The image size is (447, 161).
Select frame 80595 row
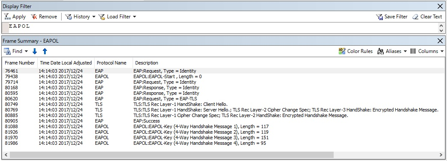point(223,93)
